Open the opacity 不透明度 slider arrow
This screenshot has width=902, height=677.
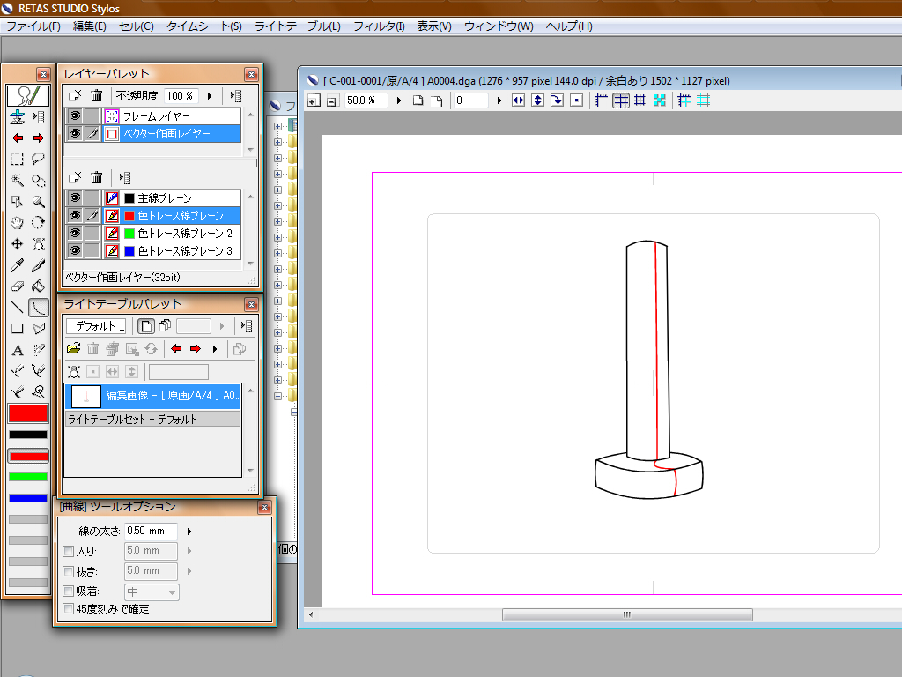[x=210, y=96]
